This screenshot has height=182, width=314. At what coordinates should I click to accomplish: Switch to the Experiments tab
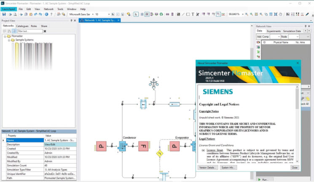[274, 31]
